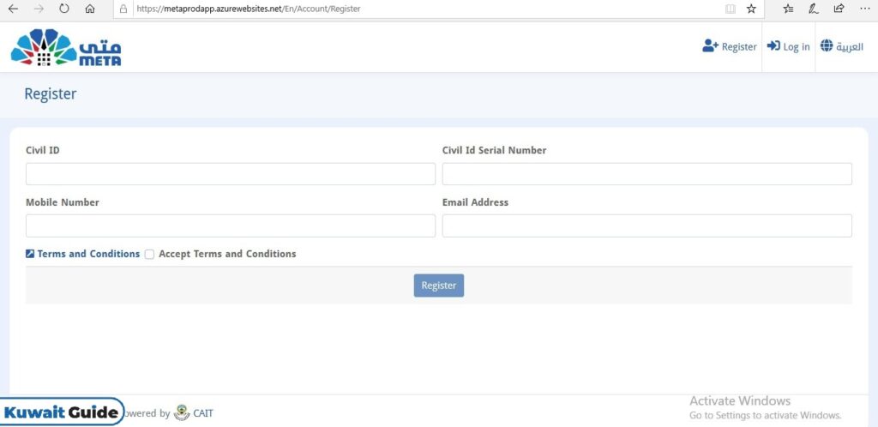Open the browser home page icon
Screen dimensions: 878x427
coord(89,9)
